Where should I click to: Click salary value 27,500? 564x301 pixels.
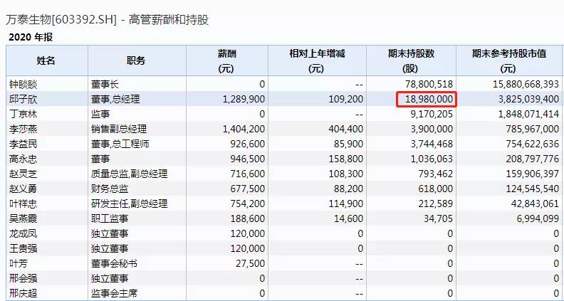pos(251,263)
